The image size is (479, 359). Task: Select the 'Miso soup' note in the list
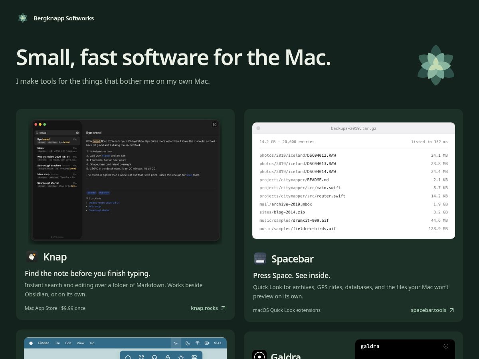(x=57, y=176)
